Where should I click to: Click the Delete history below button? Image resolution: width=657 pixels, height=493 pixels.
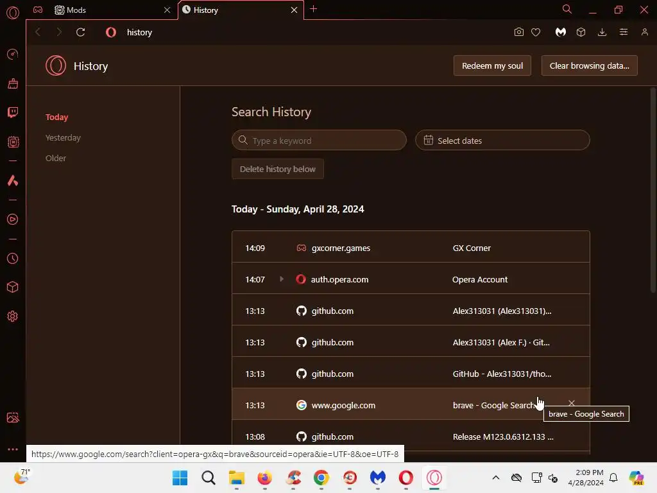tap(277, 169)
